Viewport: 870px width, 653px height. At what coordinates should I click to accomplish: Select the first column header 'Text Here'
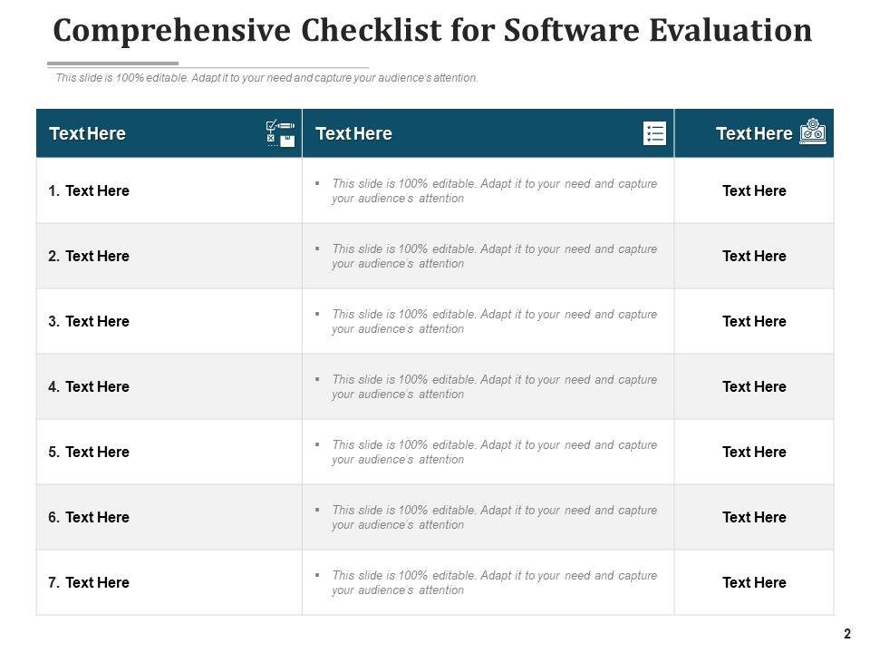click(87, 134)
